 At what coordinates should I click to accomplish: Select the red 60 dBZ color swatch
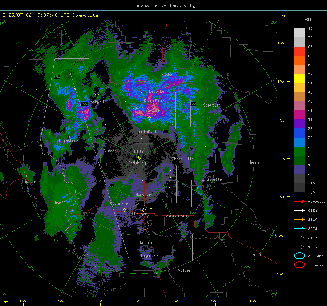[x=299, y=51]
